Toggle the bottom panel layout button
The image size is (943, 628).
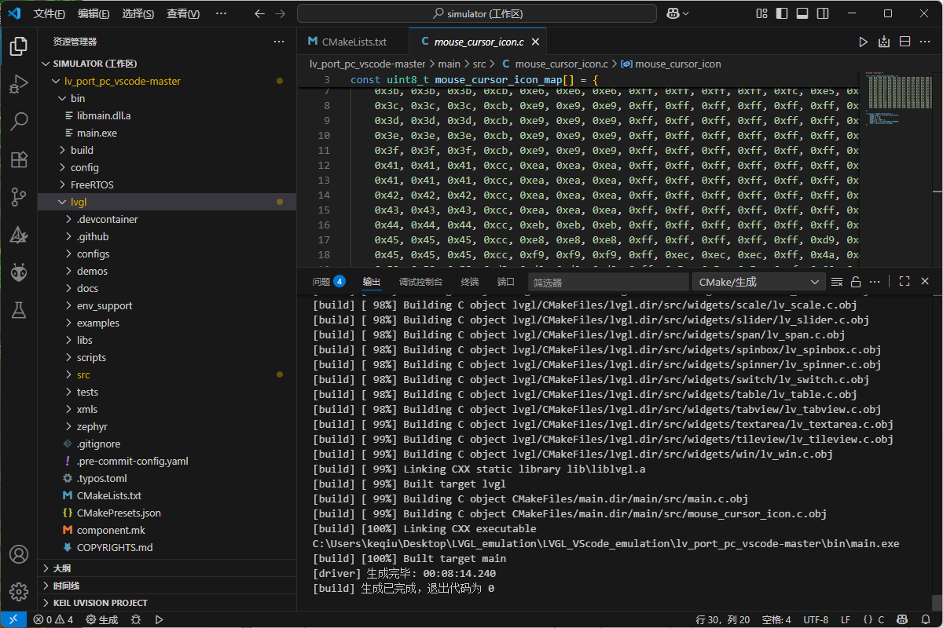pyautogui.click(x=802, y=13)
